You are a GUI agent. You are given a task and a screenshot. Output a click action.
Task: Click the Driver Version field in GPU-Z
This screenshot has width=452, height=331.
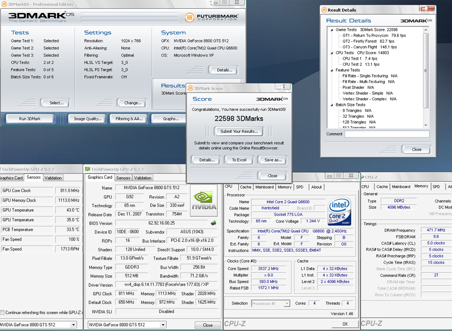tap(166, 284)
